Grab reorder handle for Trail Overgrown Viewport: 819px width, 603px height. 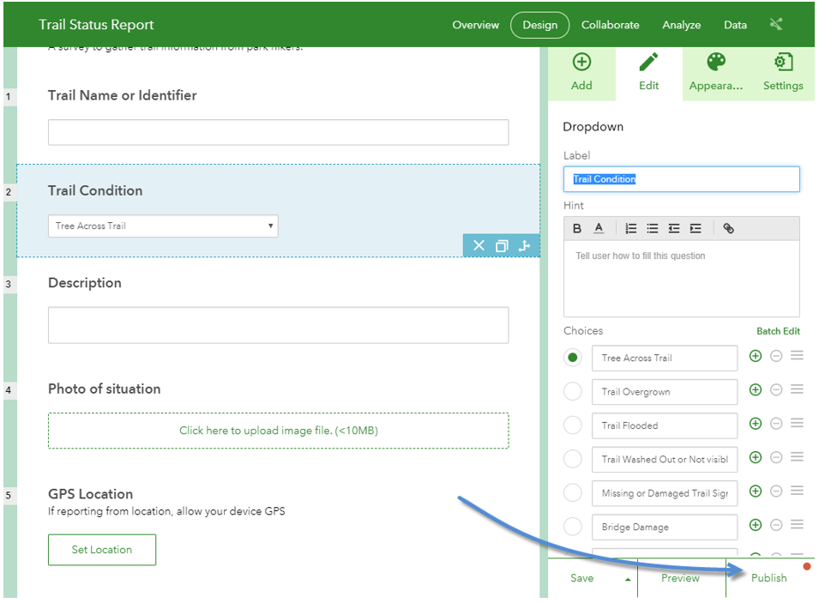pos(797,389)
